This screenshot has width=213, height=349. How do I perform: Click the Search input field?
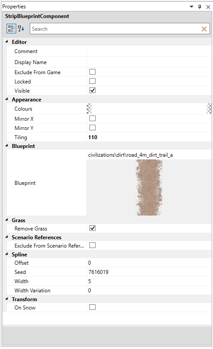coord(116,29)
